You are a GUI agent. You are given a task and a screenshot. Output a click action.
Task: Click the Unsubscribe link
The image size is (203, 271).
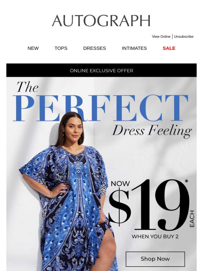coord(184,36)
